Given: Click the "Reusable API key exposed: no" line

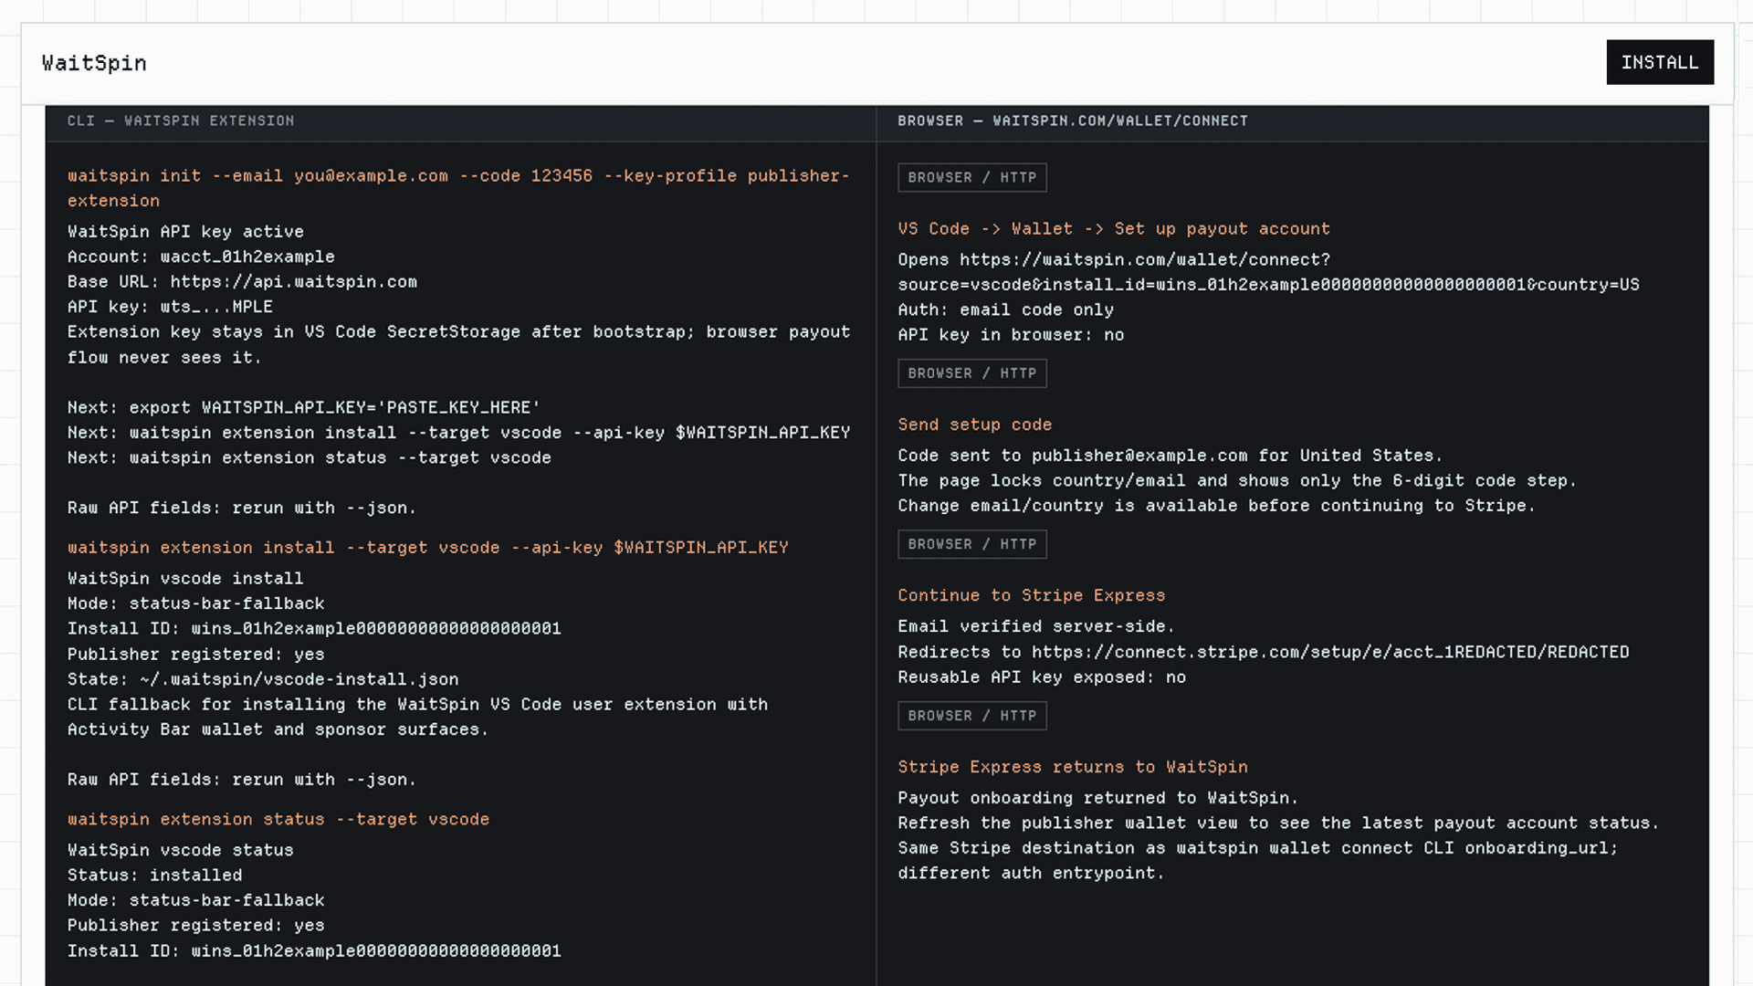Looking at the screenshot, I should (x=1042, y=677).
